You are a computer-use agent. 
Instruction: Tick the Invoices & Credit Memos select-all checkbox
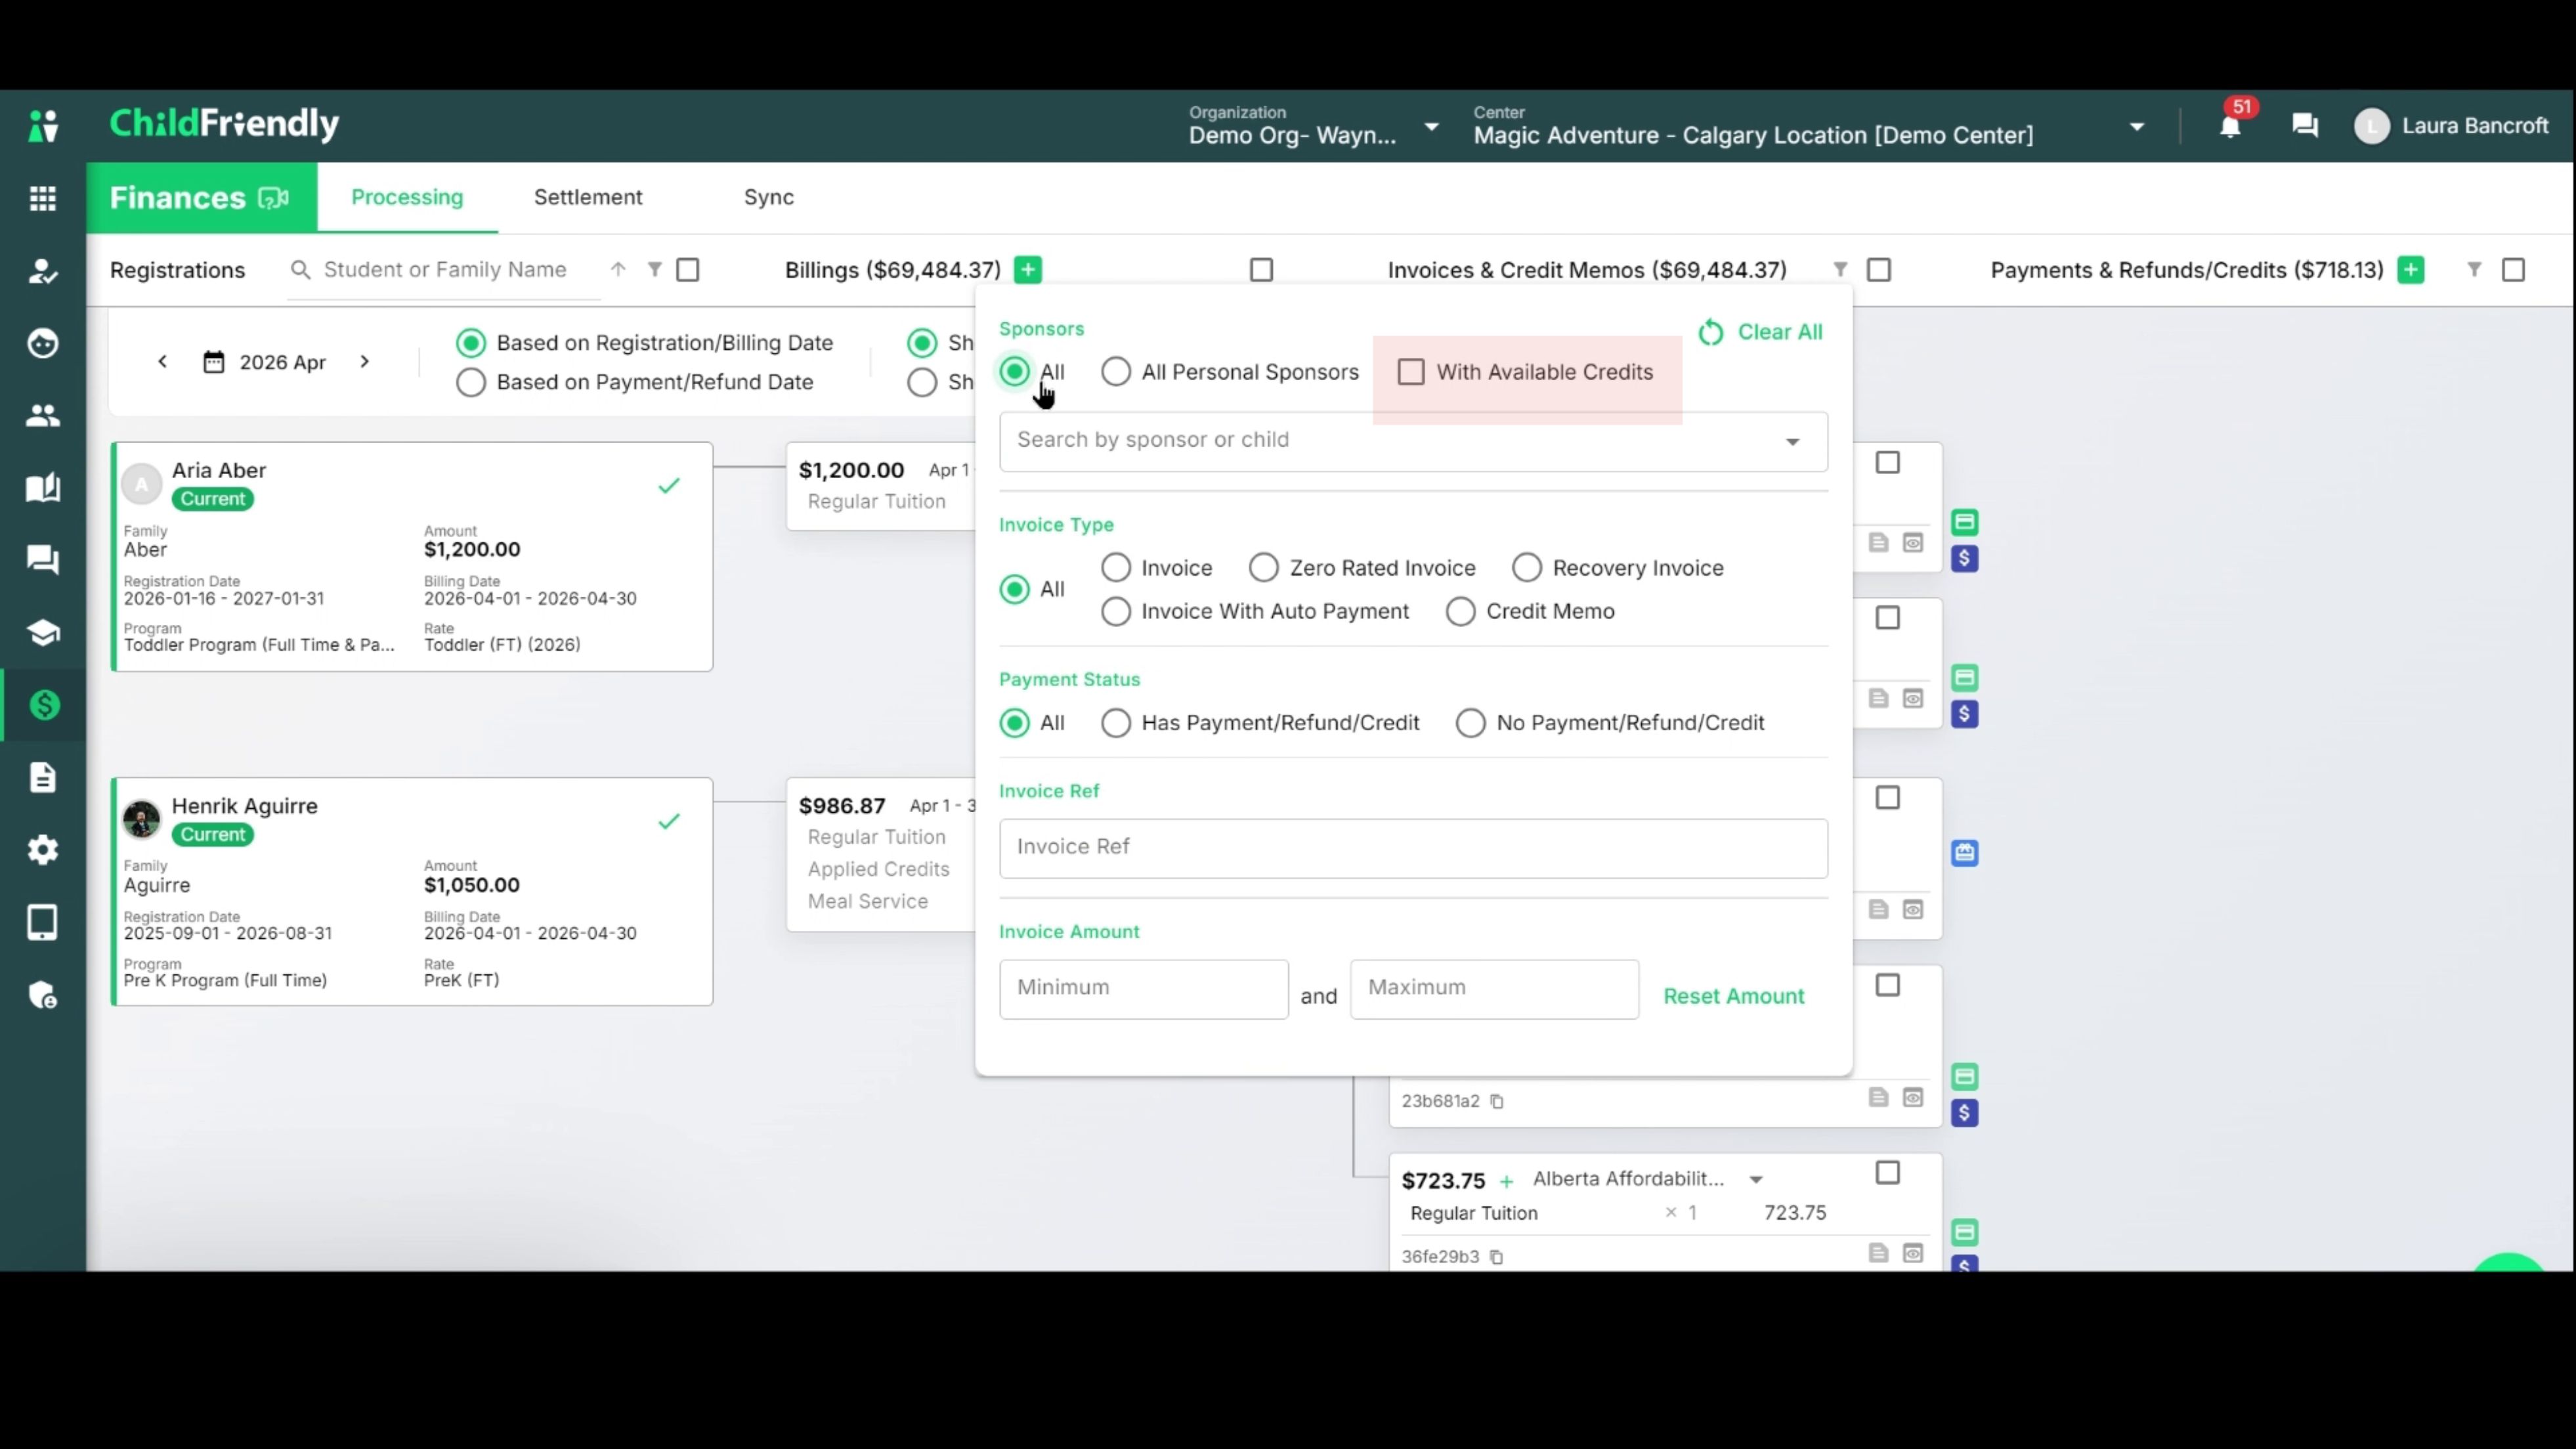coord(1879,270)
